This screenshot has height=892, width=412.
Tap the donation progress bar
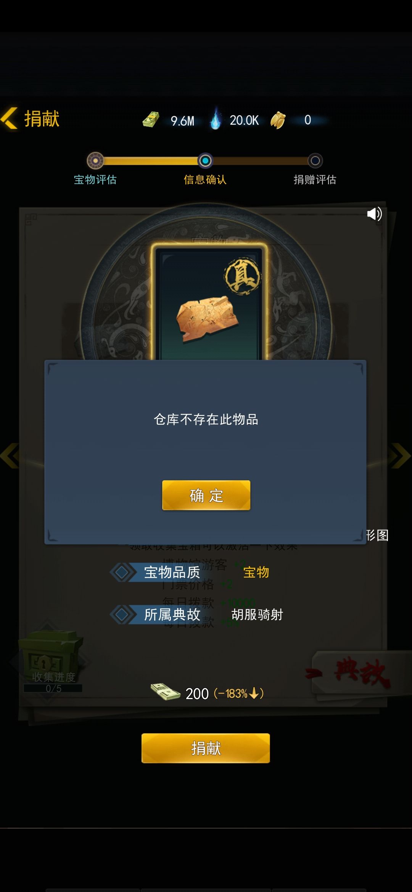[205, 161]
